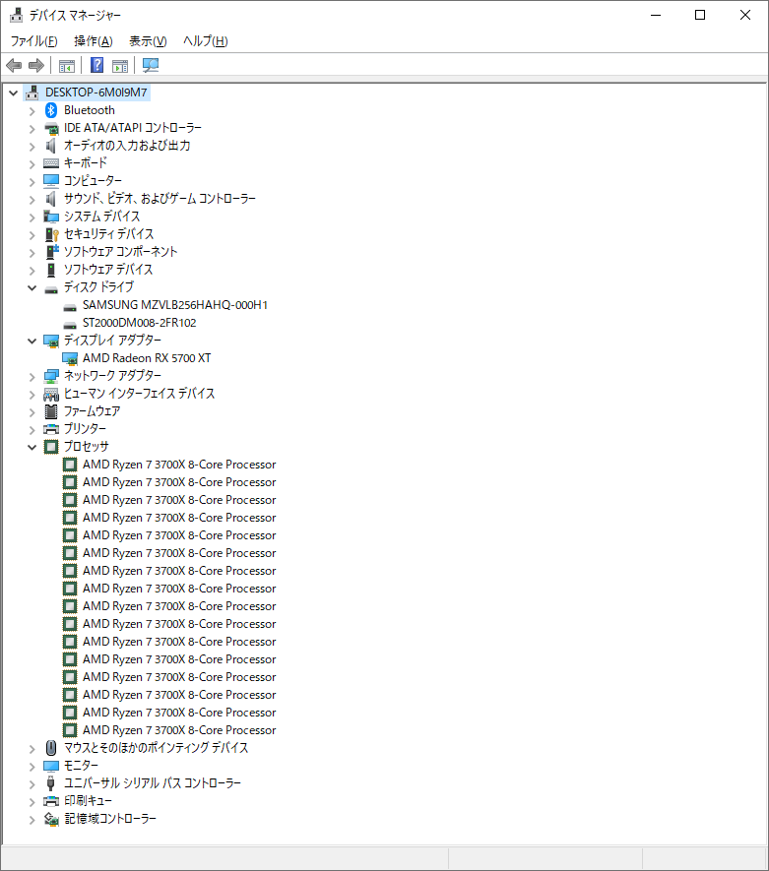Expand サウンド、ビデオ、およびゲーム コントローラー category
Viewport: 769px width, 871px height.
[32, 200]
